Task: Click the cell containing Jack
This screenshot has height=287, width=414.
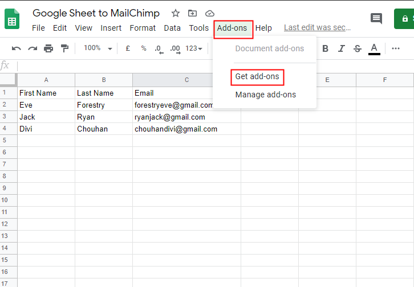Action: tap(46, 117)
